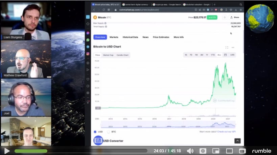Open the browser main menu icon
The image size is (277, 155).
pos(240,10)
